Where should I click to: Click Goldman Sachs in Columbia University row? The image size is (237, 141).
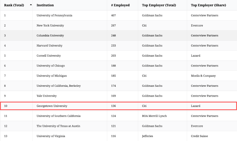(152, 36)
